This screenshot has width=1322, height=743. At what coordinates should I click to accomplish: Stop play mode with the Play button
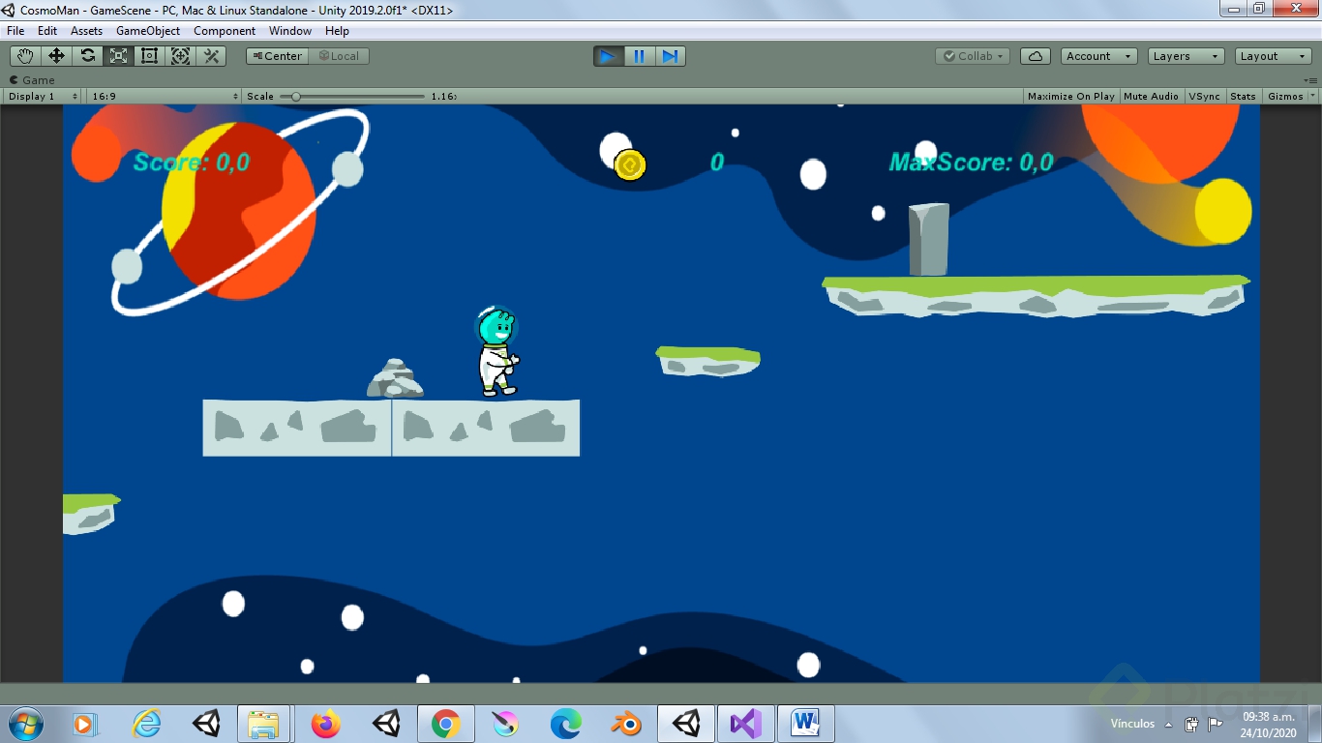(608, 56)
